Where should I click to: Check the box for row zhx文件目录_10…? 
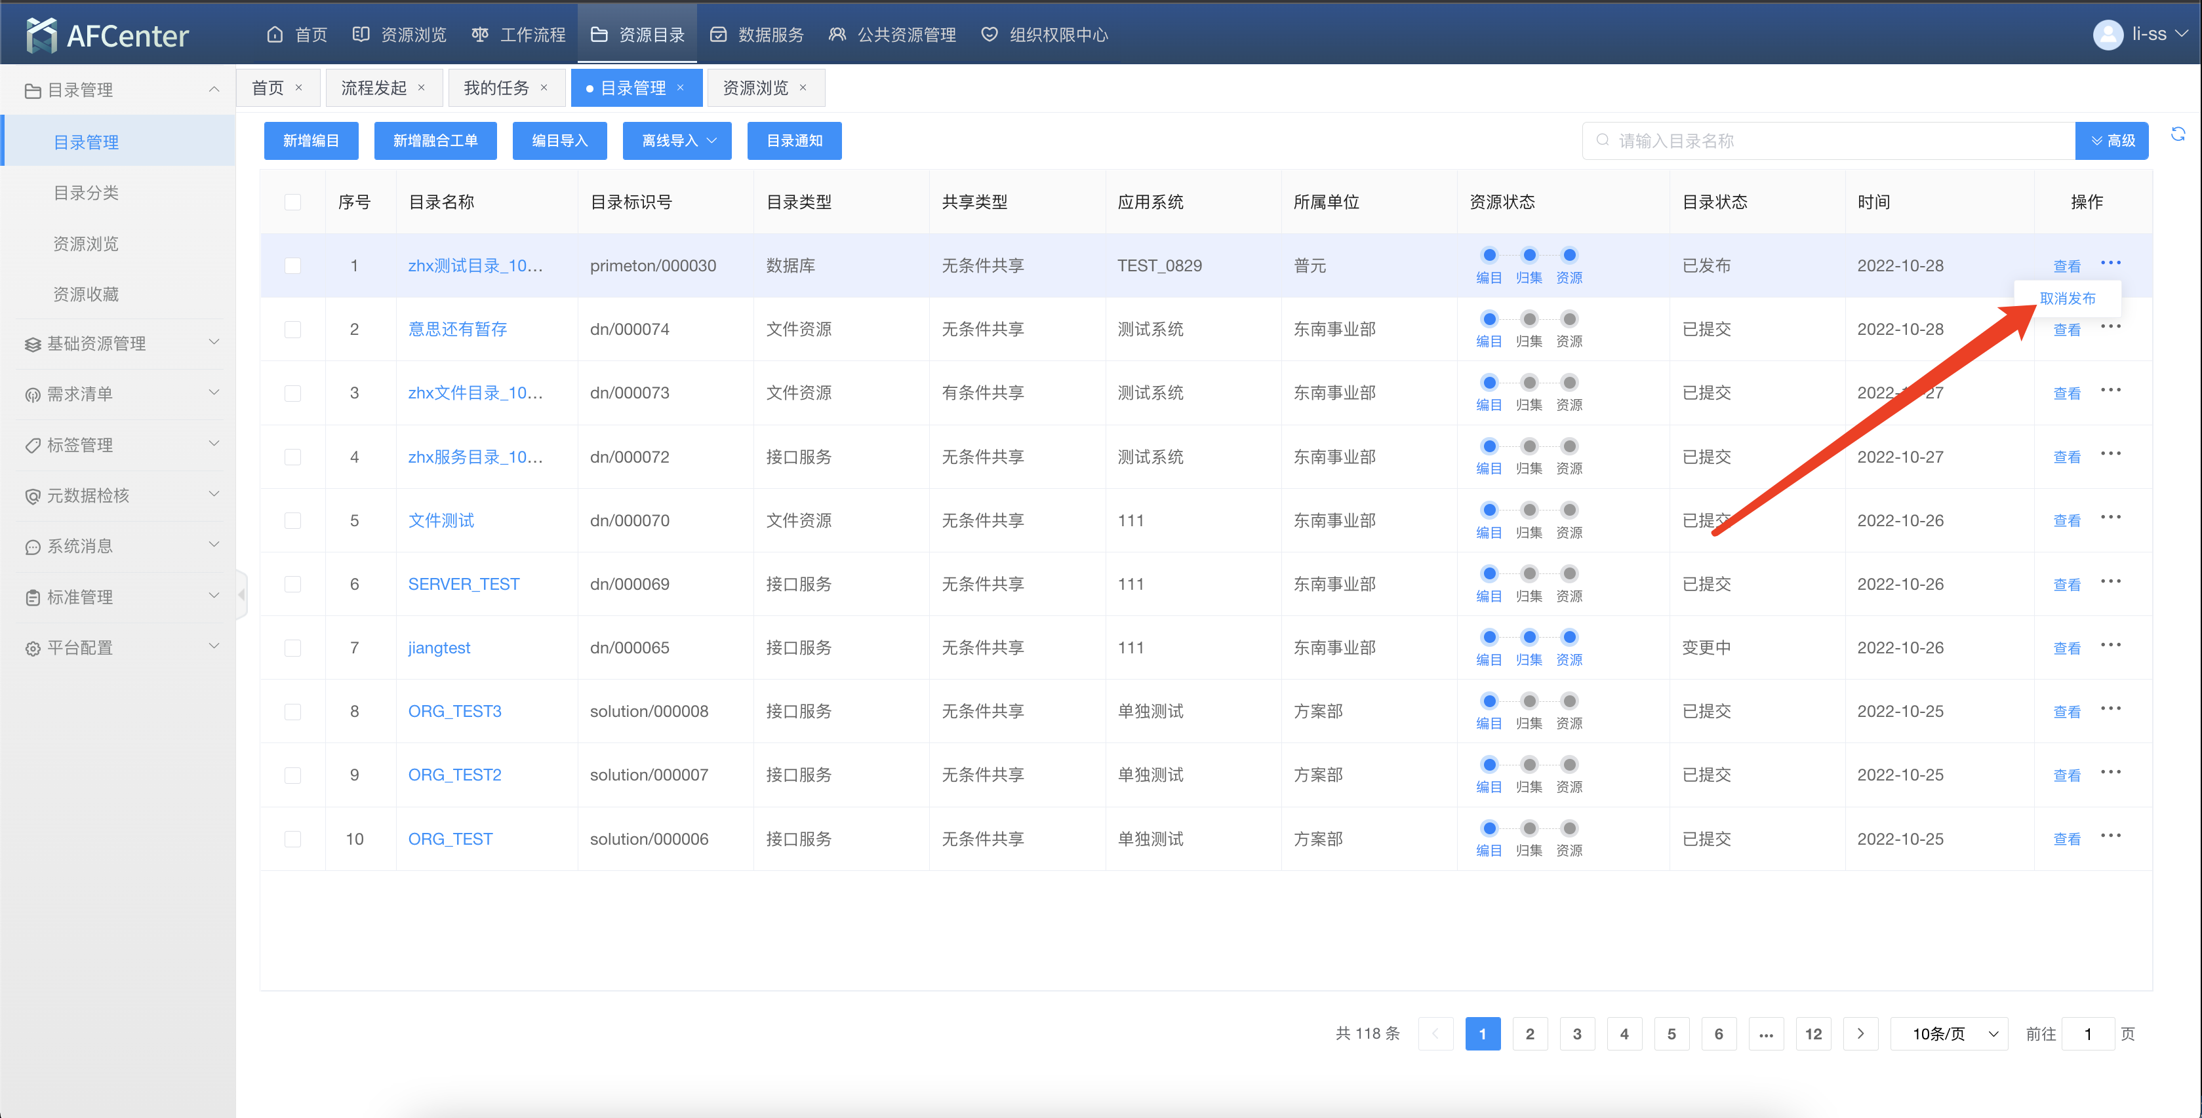pyautogui.click(x=292, y=393)
